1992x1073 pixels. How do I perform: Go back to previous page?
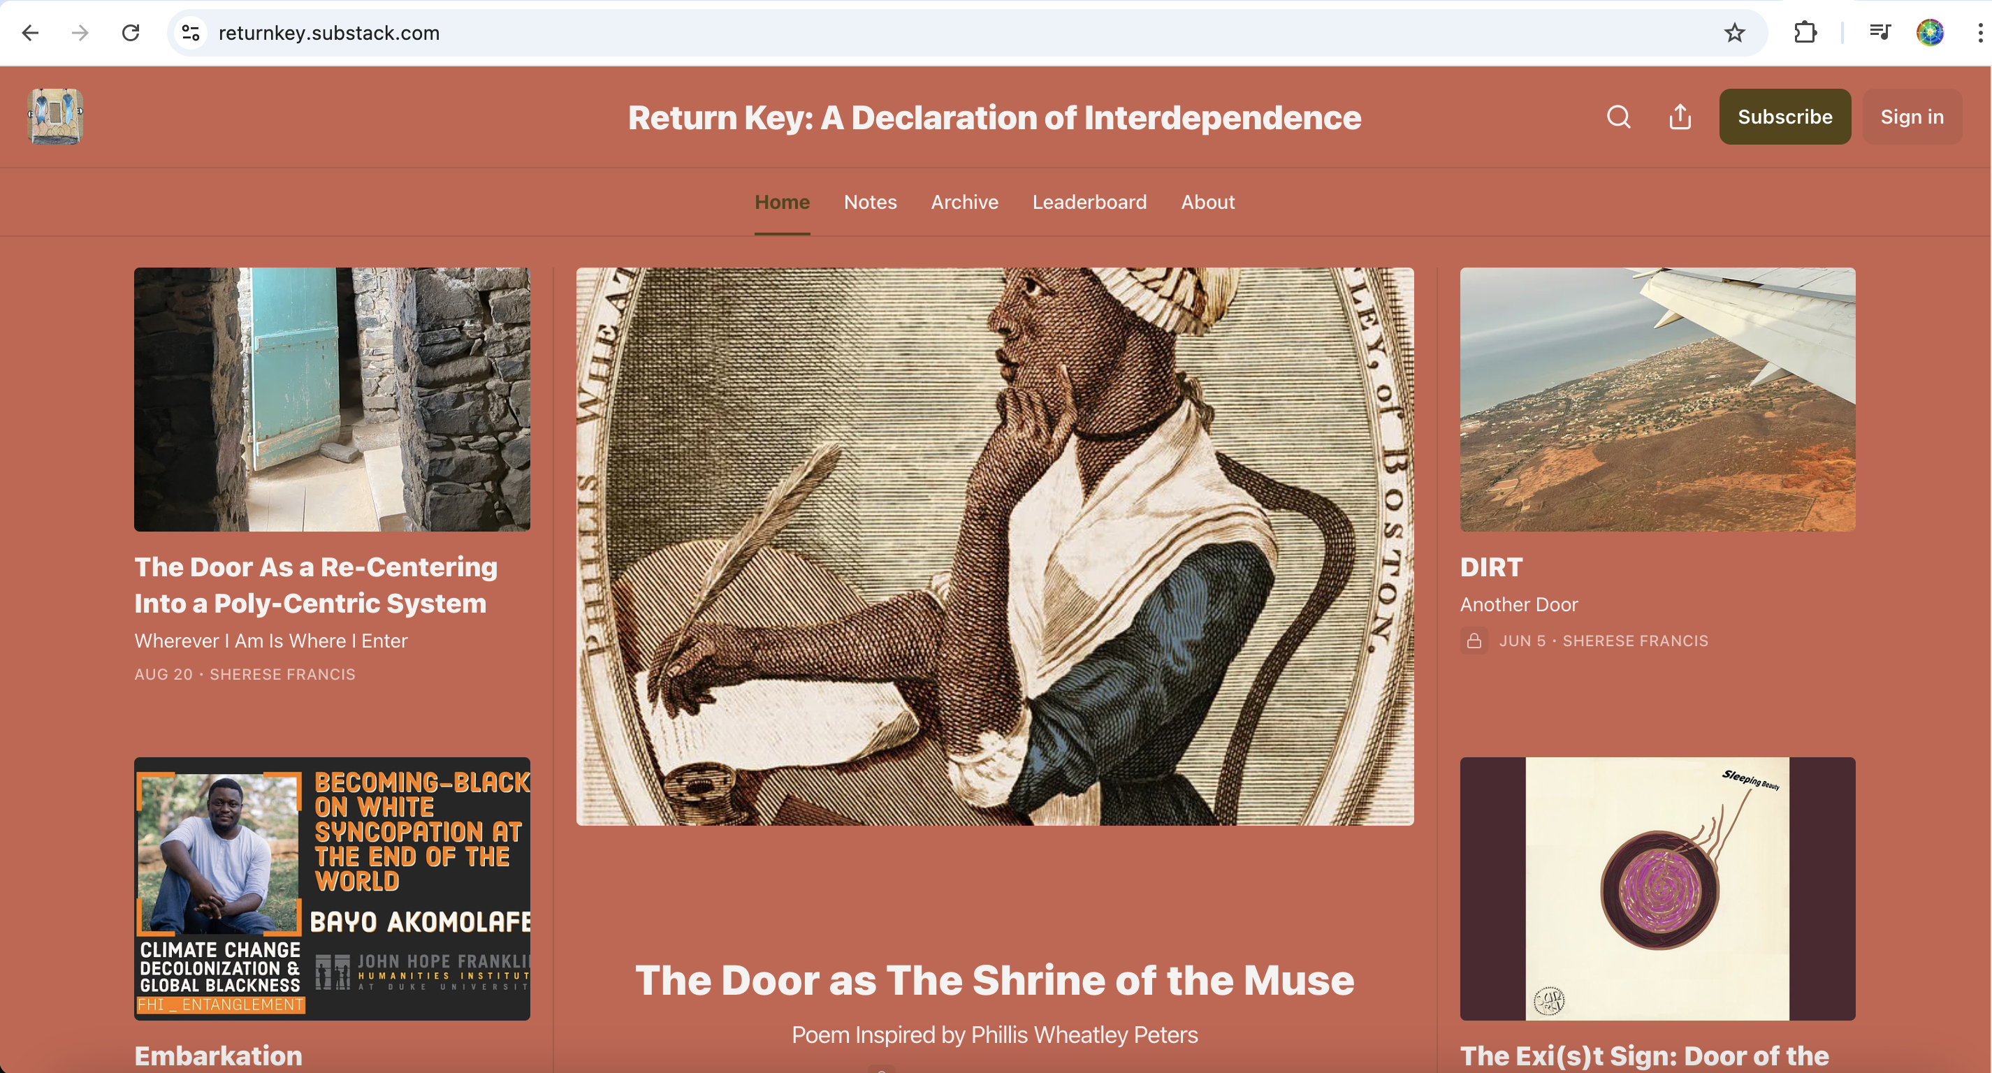click(x=31, y=32)
